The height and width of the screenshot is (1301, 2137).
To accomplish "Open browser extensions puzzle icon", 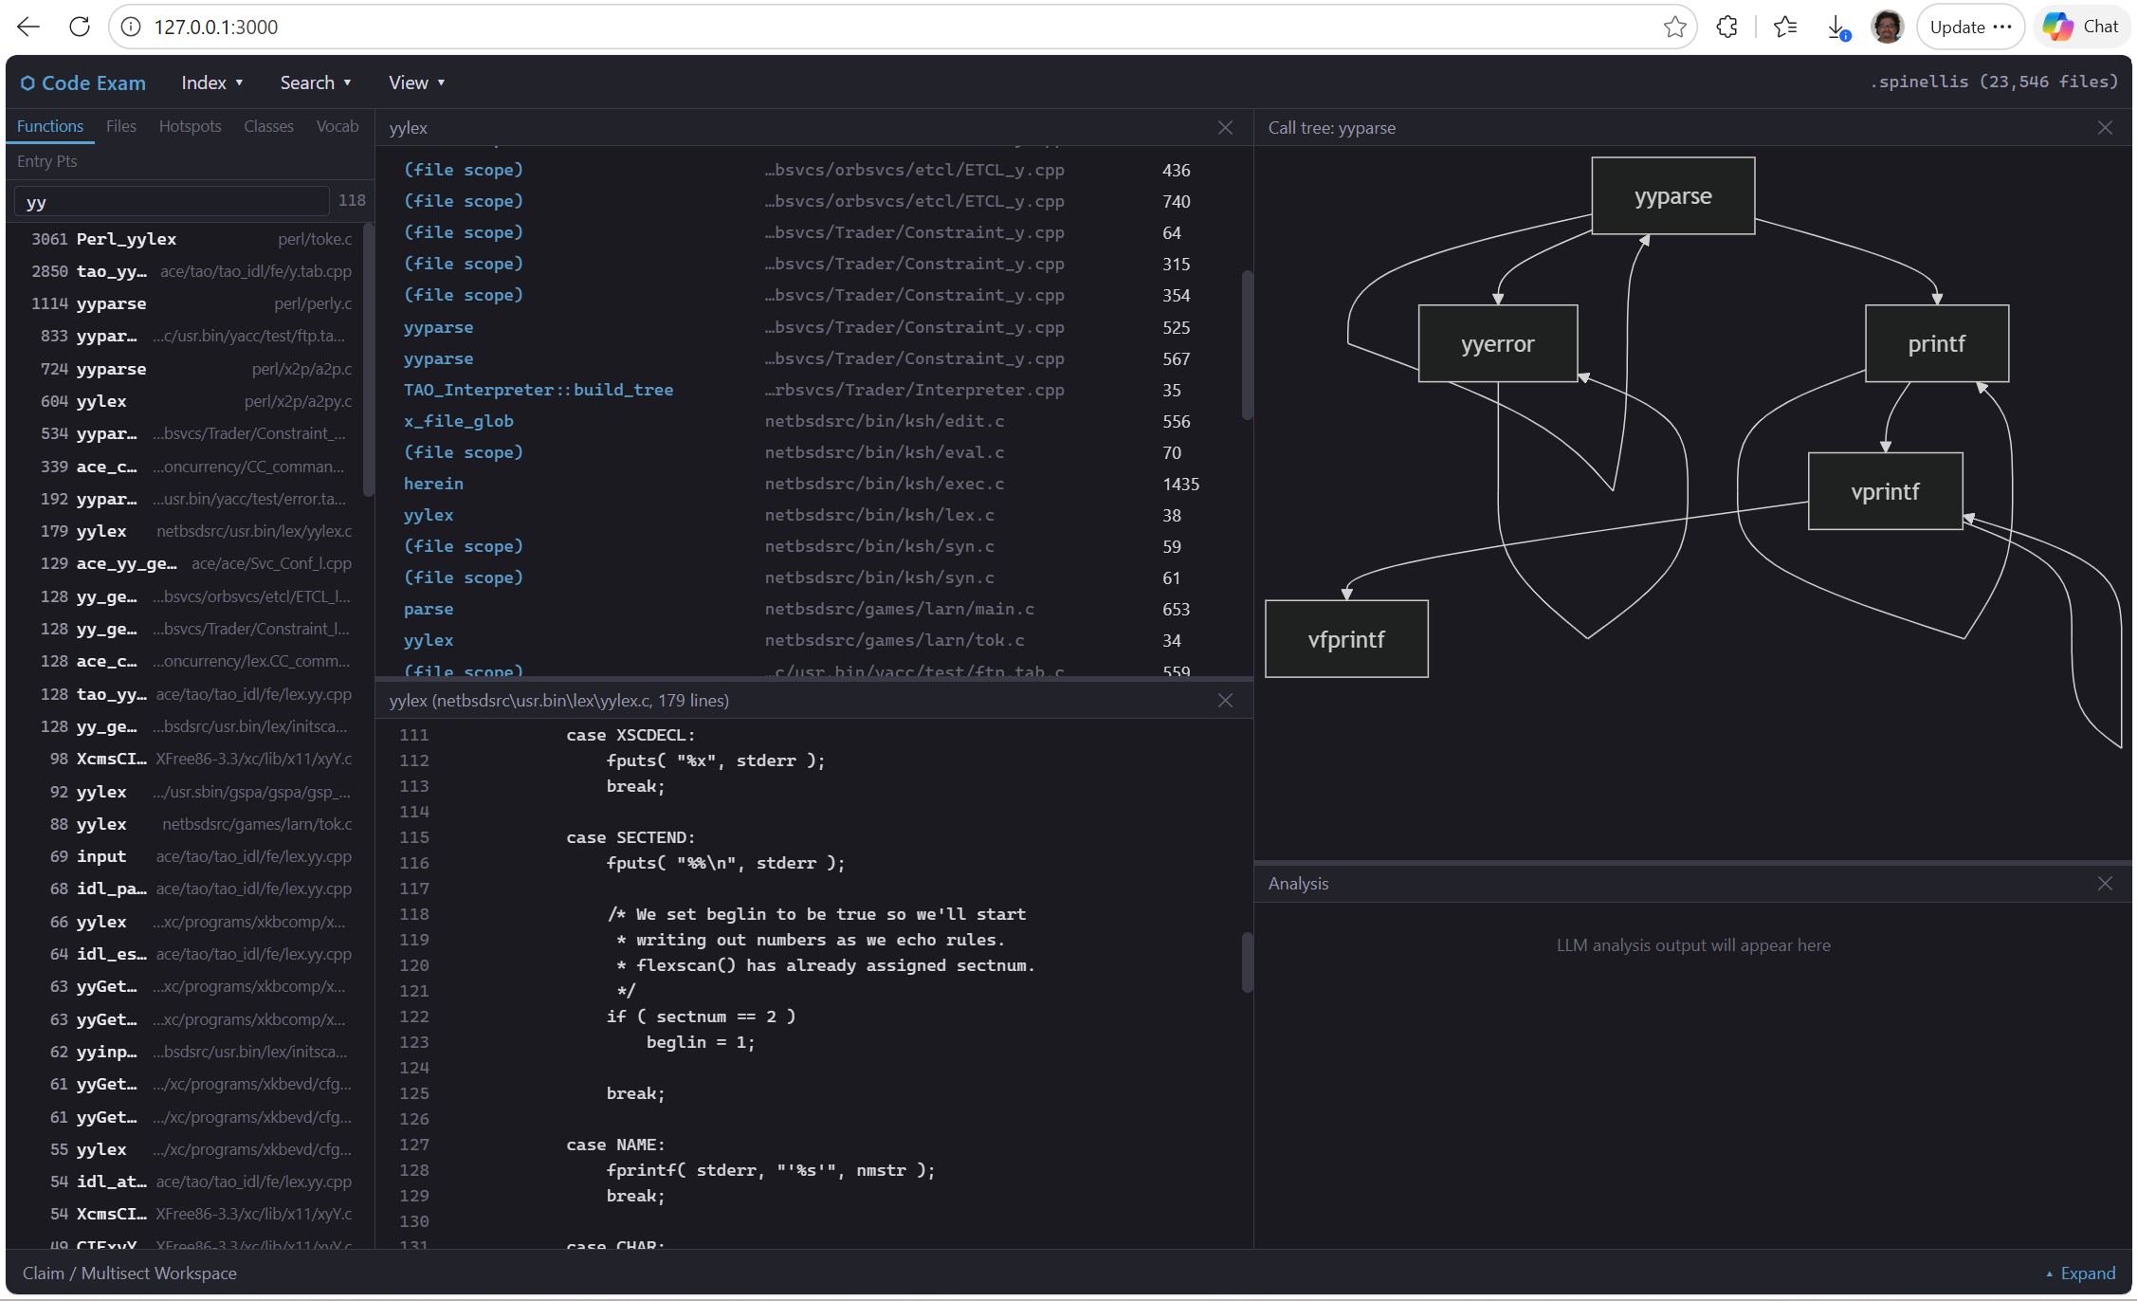I will pos(1726,27).
